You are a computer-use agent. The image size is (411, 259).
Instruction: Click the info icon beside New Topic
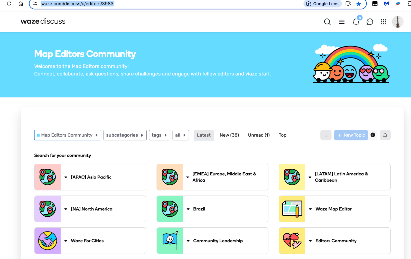point(373,135)
